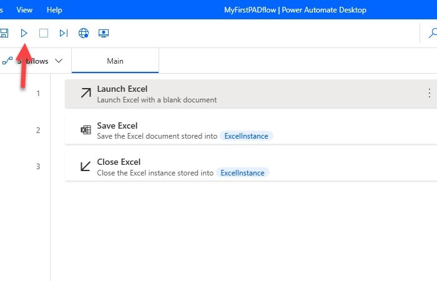Select the Save Excel action
The height and width of the screenshot is (281, 437).
click(x=251, y=130)
